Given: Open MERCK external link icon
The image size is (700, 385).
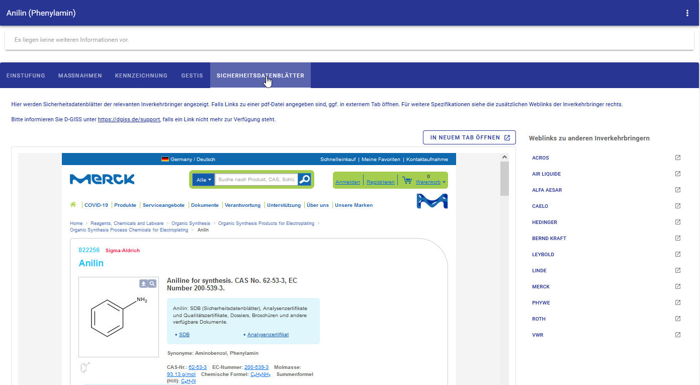Looking at the screenshot, I should tap(678, 286).
